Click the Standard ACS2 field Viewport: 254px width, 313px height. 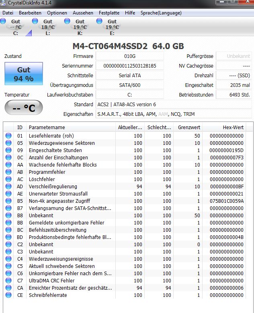coord(174,104)
